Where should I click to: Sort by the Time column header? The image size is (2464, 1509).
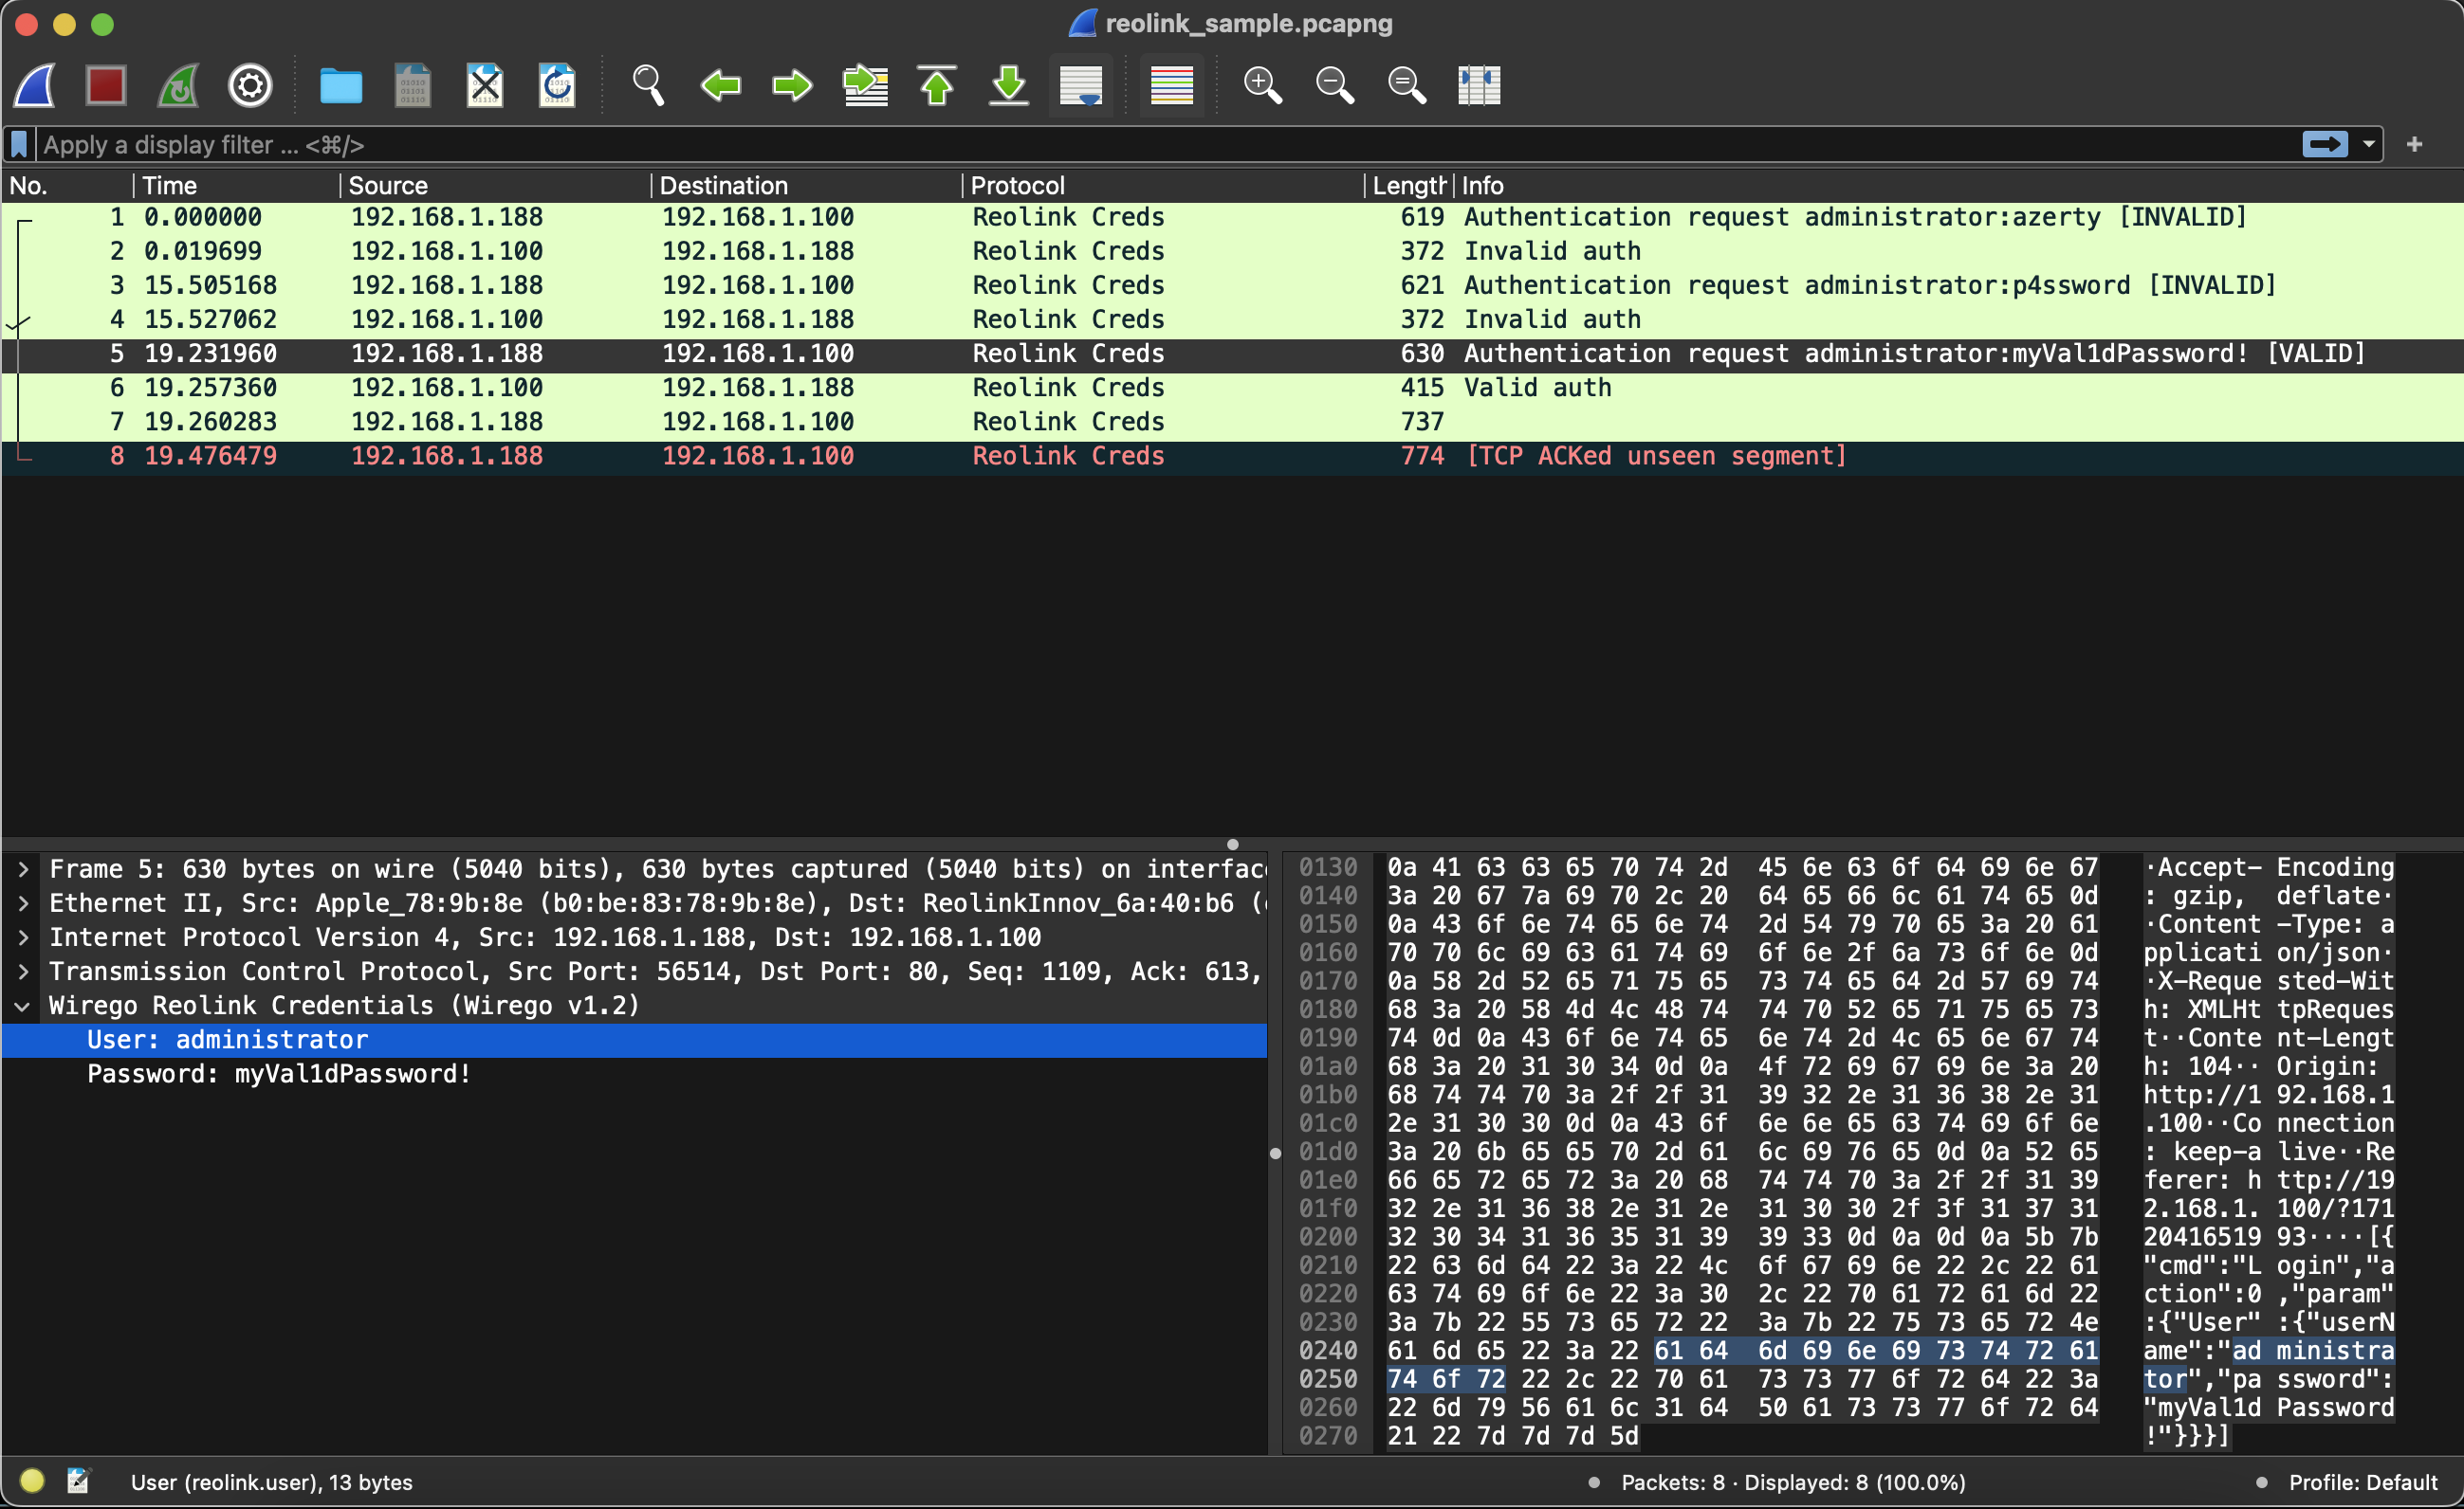236,186
